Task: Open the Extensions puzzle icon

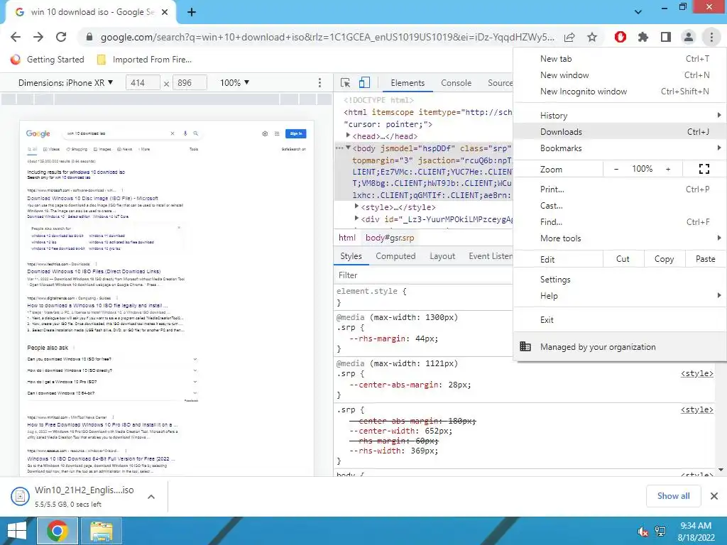Action: pyautogui.click(x=643, y=37)
